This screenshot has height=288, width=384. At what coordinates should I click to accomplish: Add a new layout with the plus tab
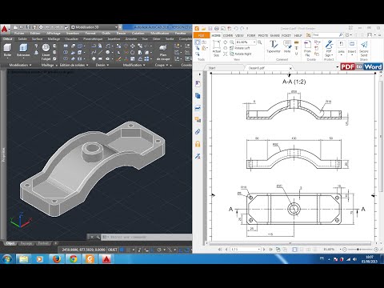(55, 243)
